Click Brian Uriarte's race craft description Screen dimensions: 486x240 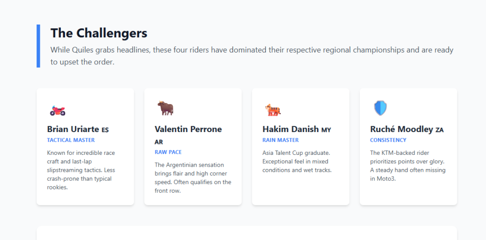click(x=81, y=170)
